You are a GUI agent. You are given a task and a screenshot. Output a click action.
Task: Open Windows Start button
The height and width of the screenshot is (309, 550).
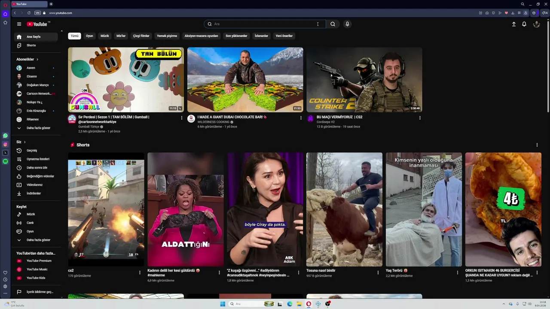point(223,304)
